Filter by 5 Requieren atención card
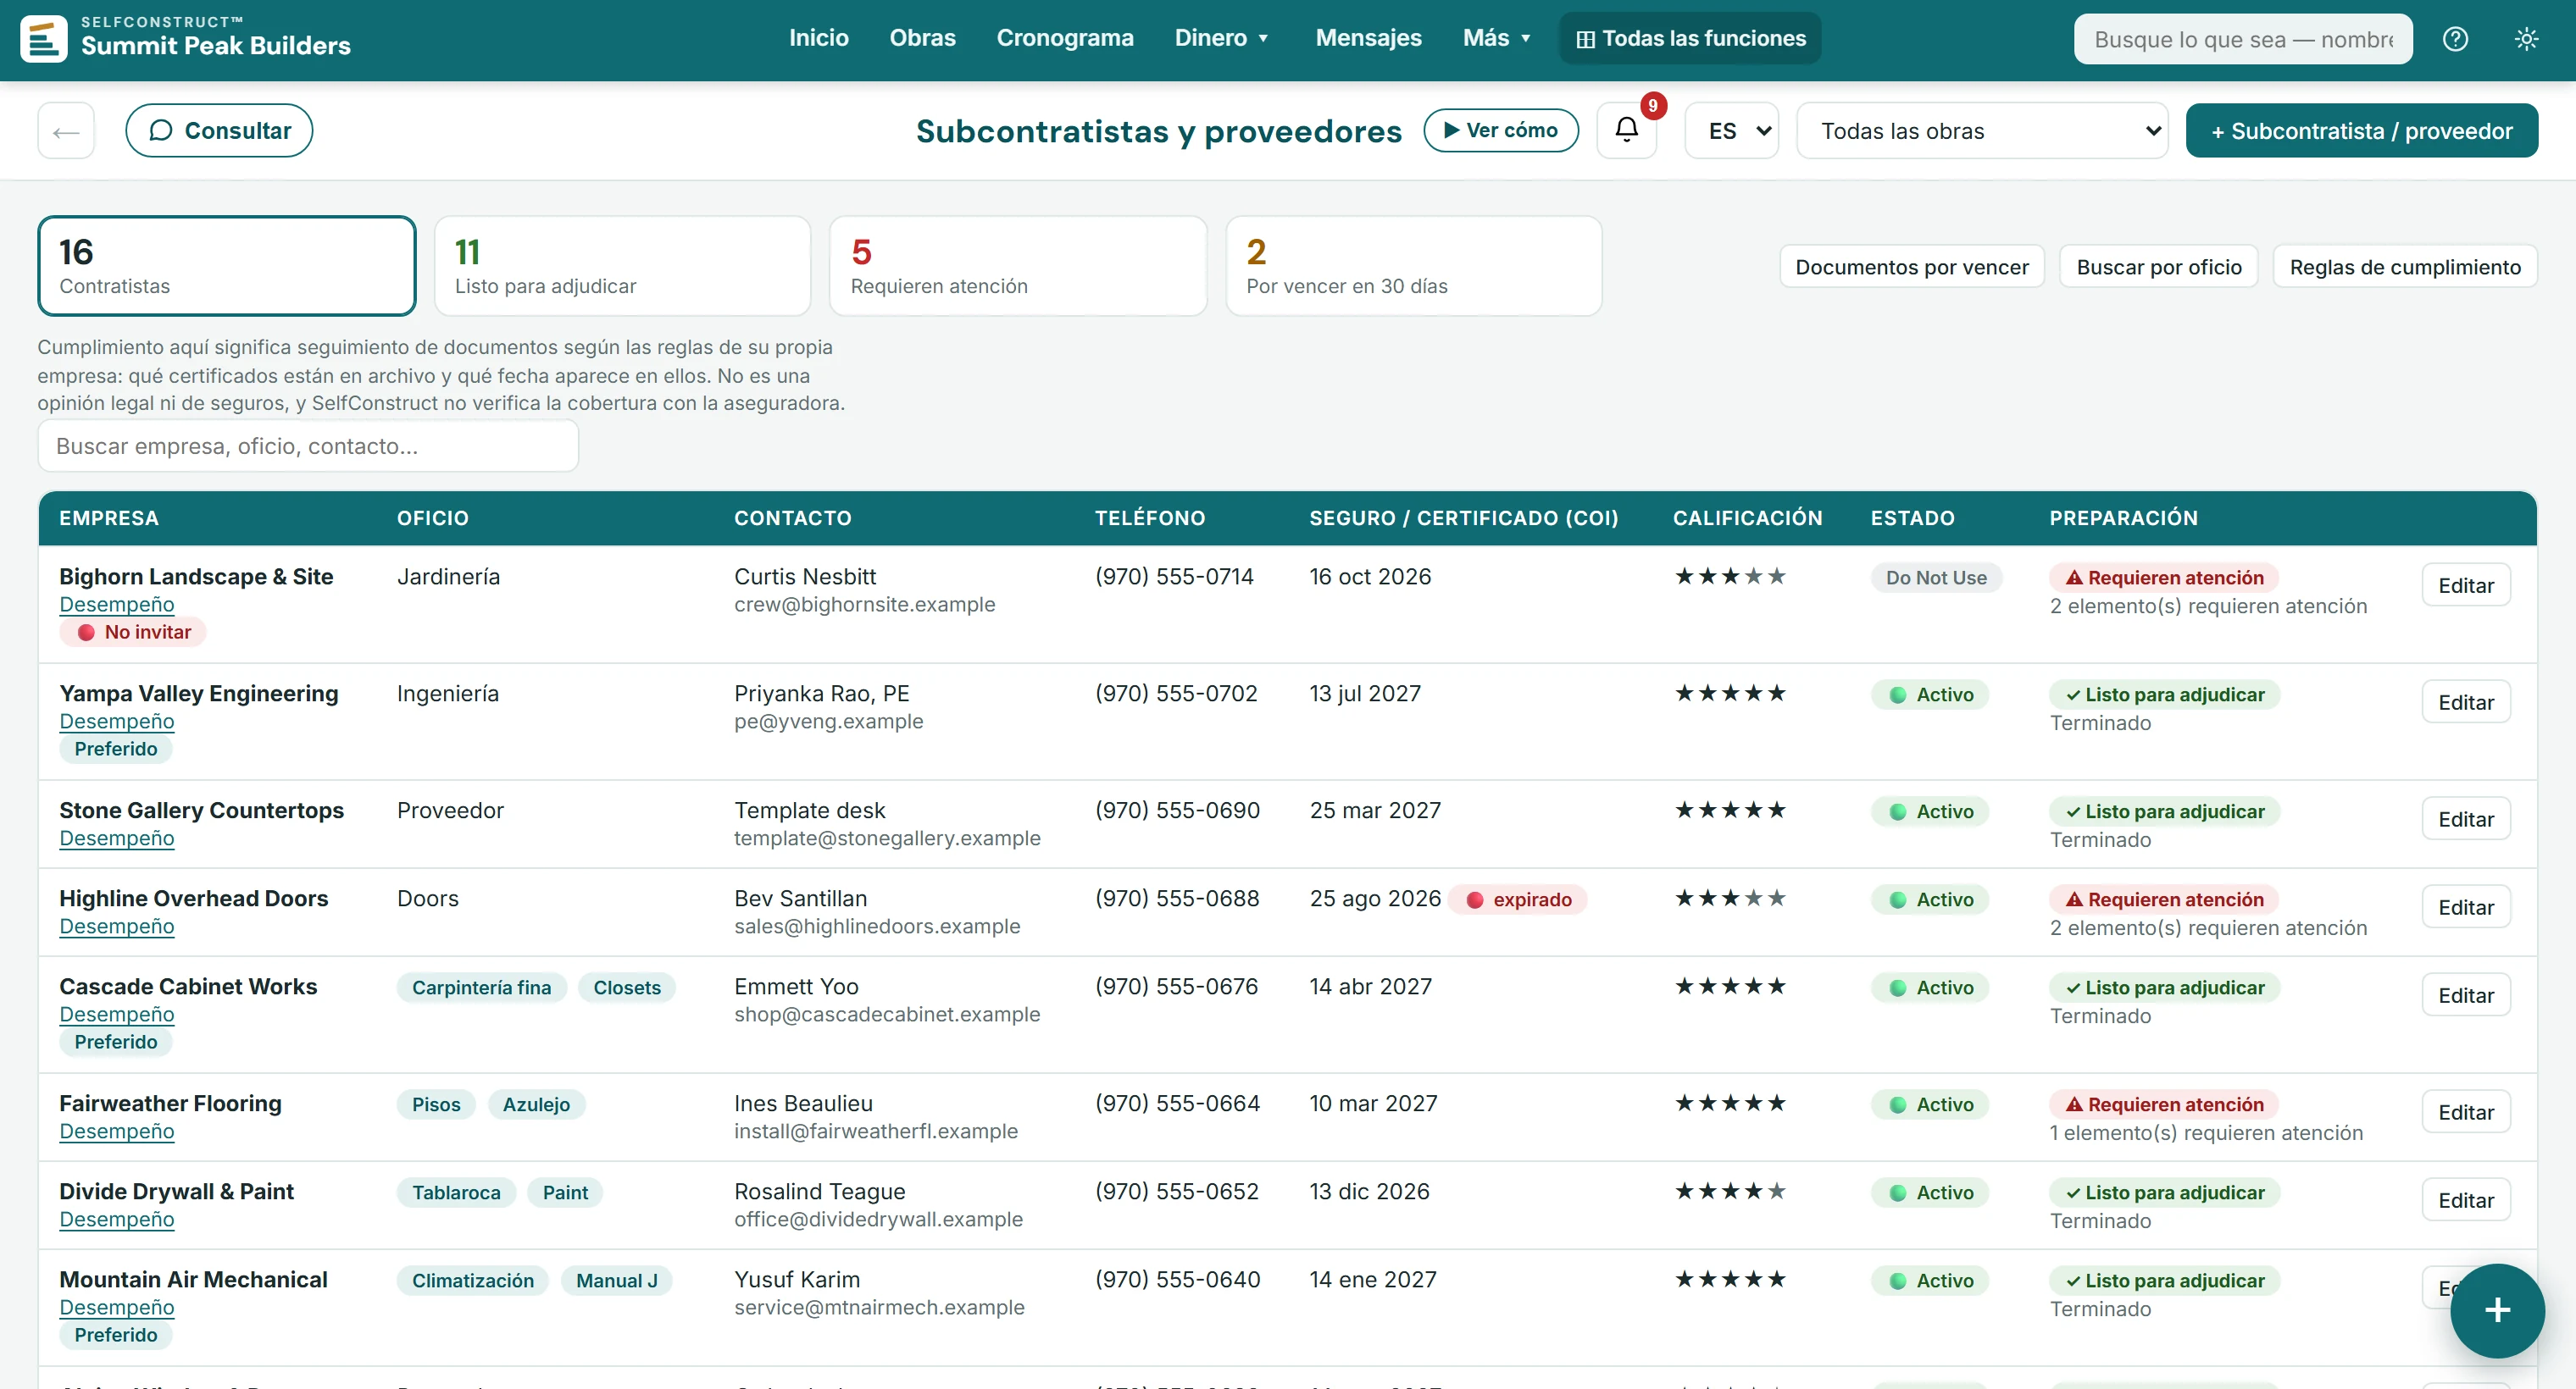Screen dimensions: 2576x1389 point(1018,266)
